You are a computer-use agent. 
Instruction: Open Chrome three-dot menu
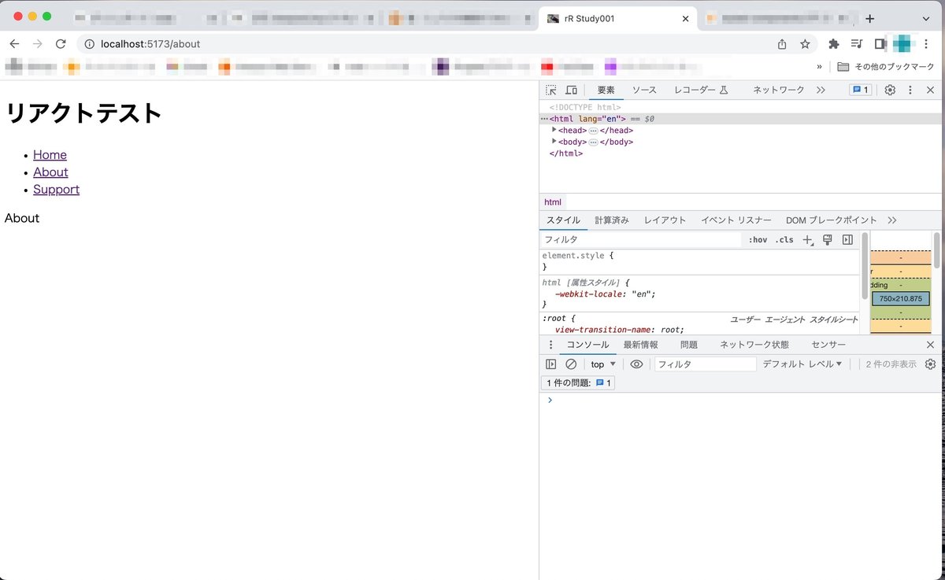point(928,44)
